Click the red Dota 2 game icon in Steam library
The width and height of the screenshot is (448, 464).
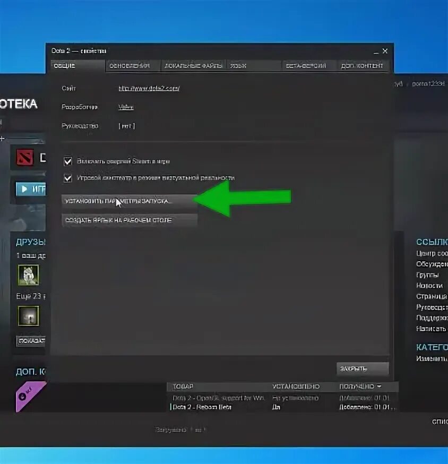pos(25,157)
